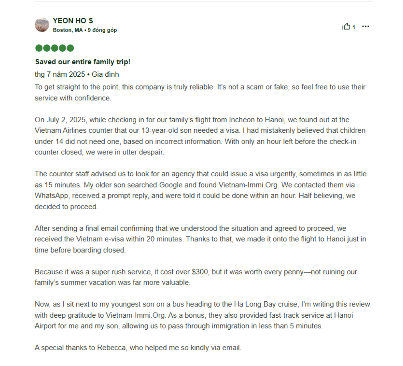Open the "Saved our entire family trip!" title

83,62
